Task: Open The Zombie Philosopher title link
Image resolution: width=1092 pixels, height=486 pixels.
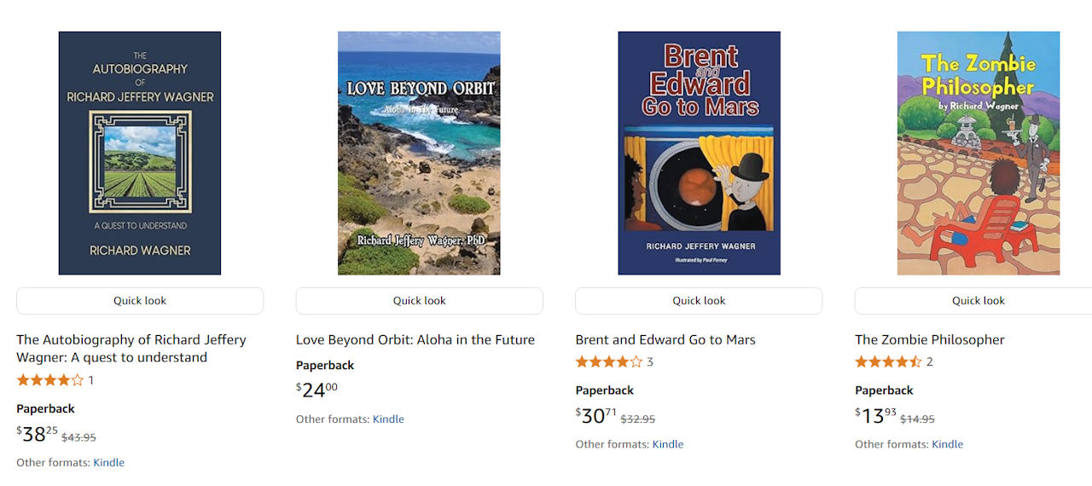Action: point(929,339)
